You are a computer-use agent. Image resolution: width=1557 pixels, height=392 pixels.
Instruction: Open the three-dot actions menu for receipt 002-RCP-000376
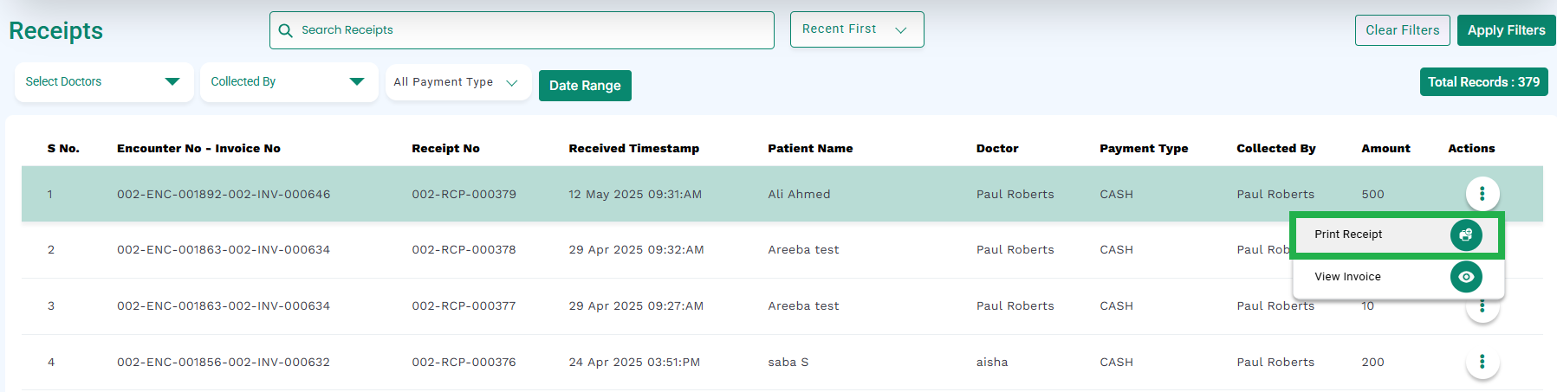tap(1482, 362)
